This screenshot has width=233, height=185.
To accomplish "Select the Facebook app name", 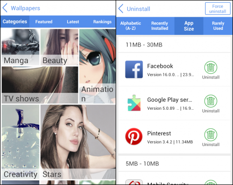I will click(x=160, y=66).
